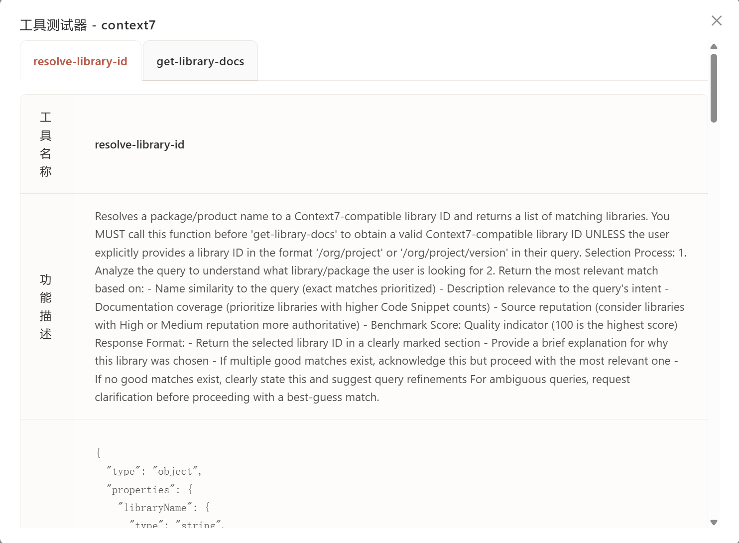Select the resolve-library-id tab
Screen dimensions: 739x543
click(x=80, y=61)
